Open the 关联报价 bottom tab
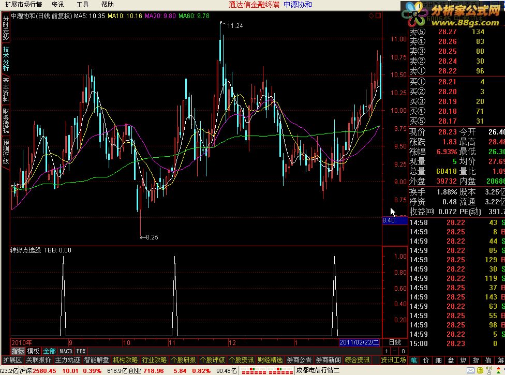 (38, 360)
